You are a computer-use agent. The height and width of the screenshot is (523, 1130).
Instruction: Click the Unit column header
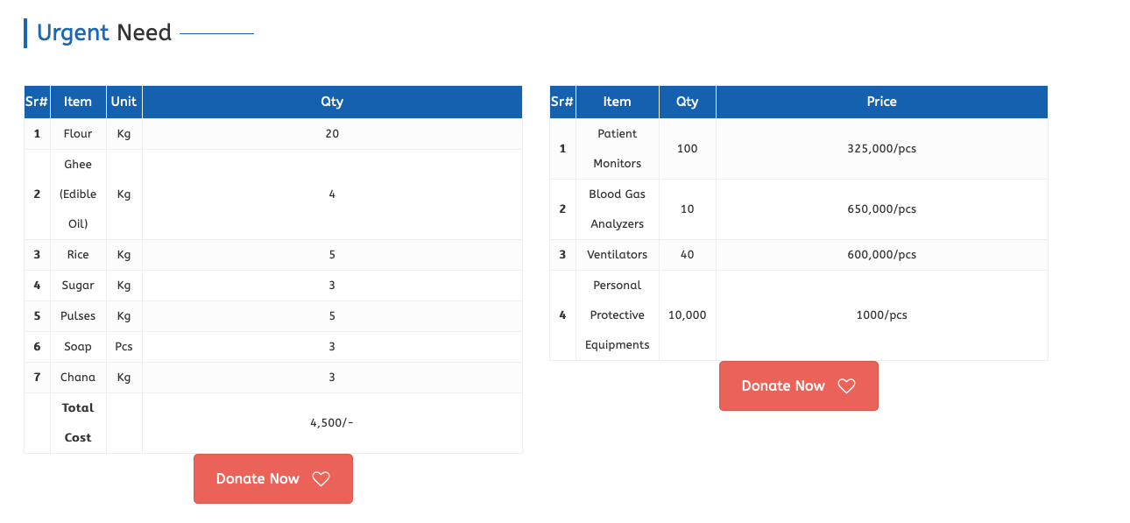click(x=124, y=102)
